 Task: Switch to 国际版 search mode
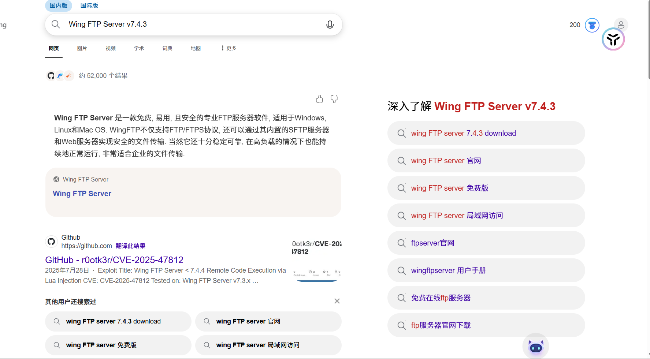point(89,5)
